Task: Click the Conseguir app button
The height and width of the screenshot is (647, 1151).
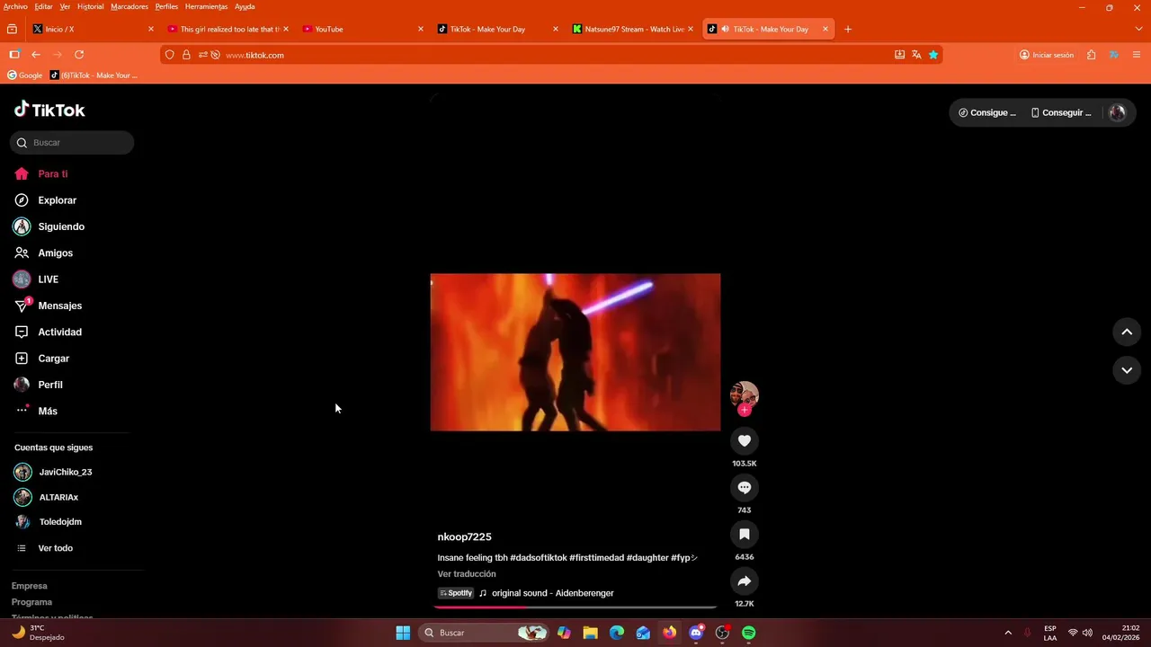Action: click(x=1061, y=113)
